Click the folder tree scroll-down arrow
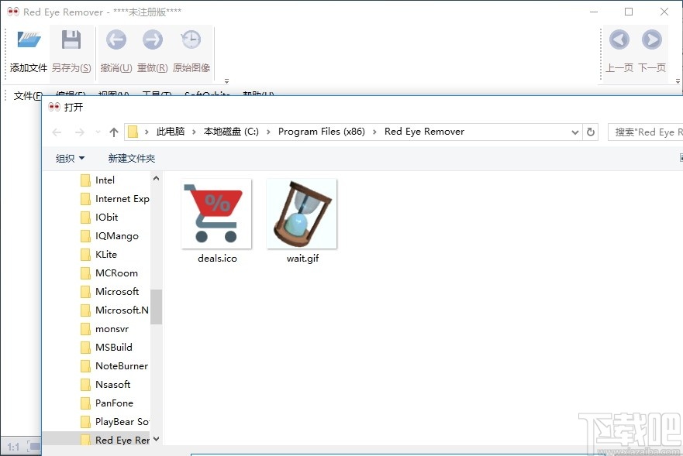Screen dimensions: 683x456 tap(157, 440)
